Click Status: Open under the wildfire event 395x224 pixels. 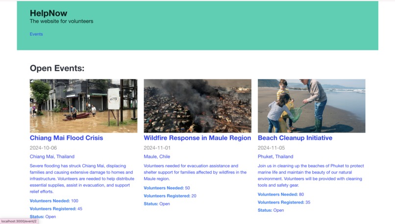click(x=157, y=203)
